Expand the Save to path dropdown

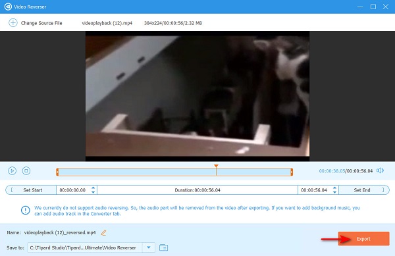click(149, 247)
